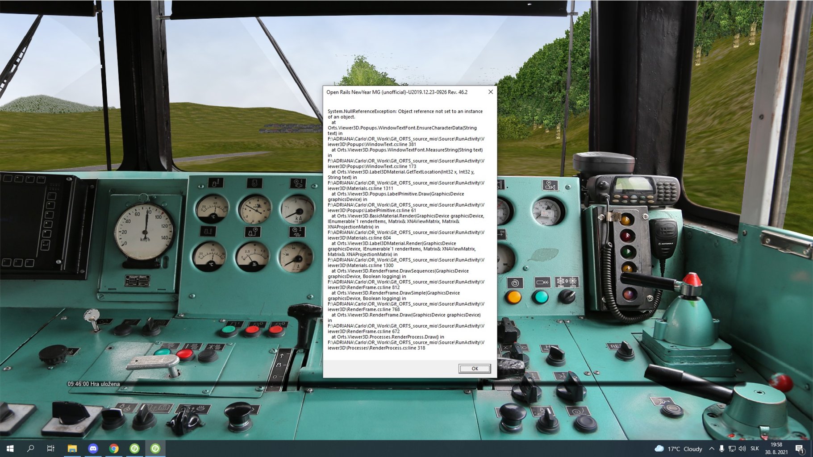
Task: Push the green button next to two red buttons
Action: pos(229,331)
